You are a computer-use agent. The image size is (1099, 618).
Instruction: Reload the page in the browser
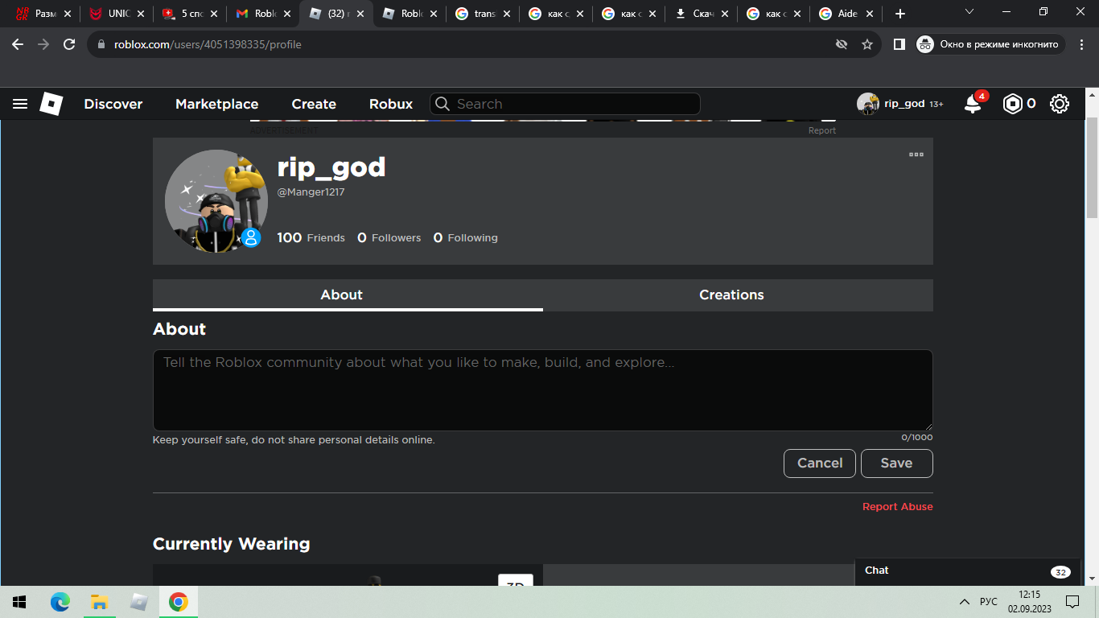(69, 44)
